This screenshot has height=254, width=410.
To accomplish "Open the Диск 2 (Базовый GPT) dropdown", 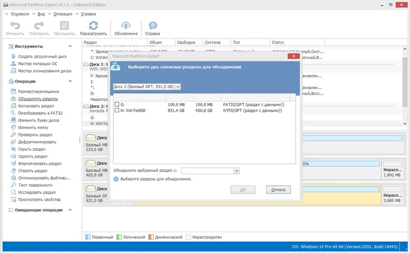I will [x=178, y=86].
